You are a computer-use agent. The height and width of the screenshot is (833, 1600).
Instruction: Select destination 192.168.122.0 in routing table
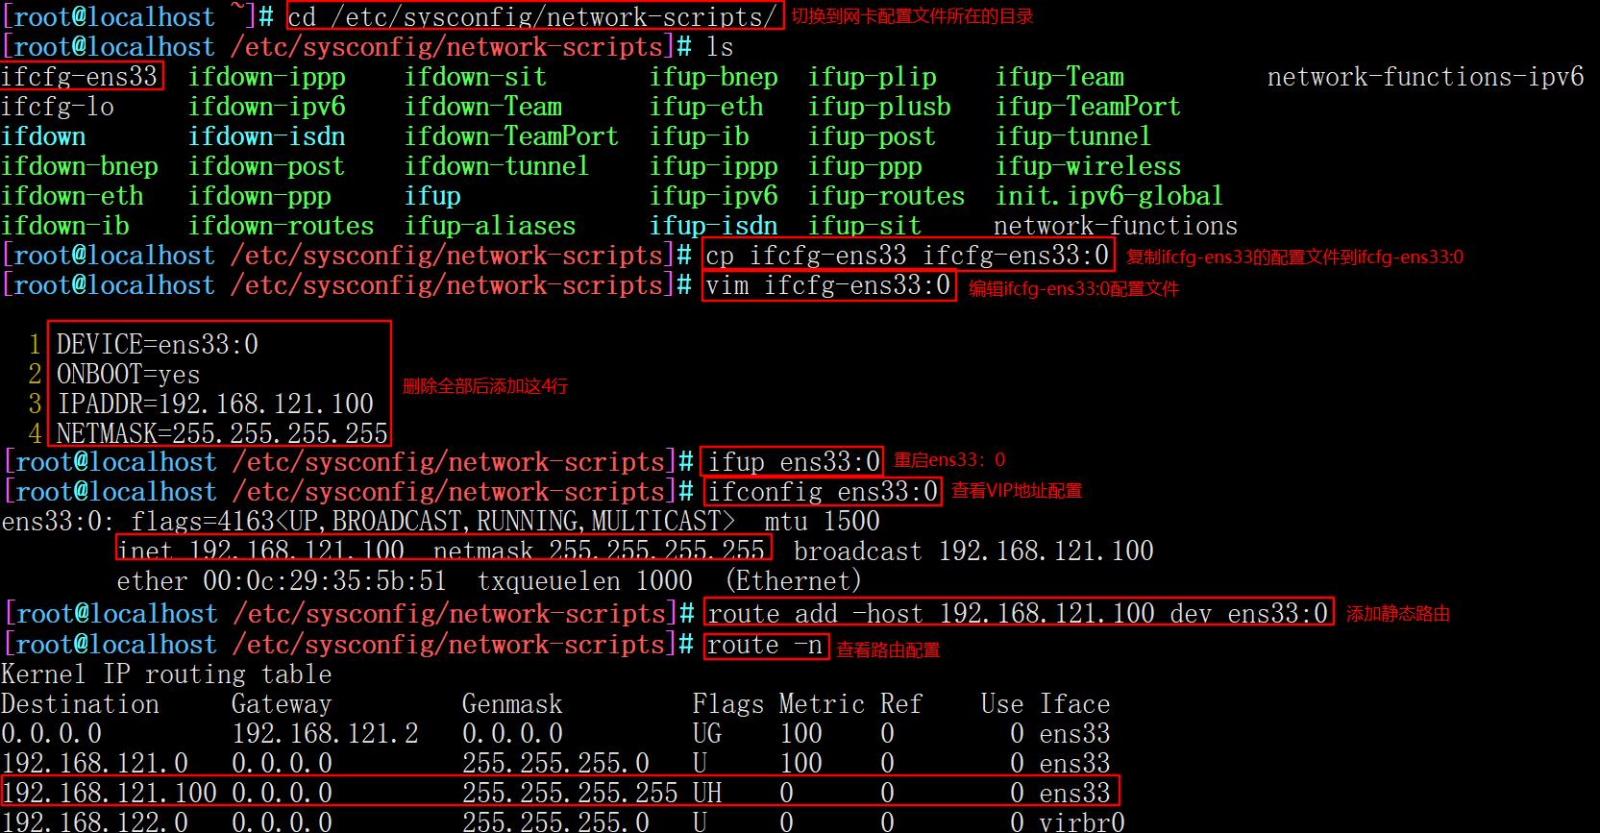point(94,821)
